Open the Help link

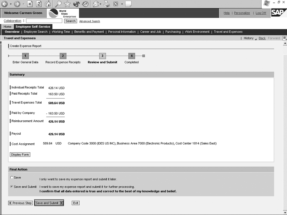tap(227, 13)
